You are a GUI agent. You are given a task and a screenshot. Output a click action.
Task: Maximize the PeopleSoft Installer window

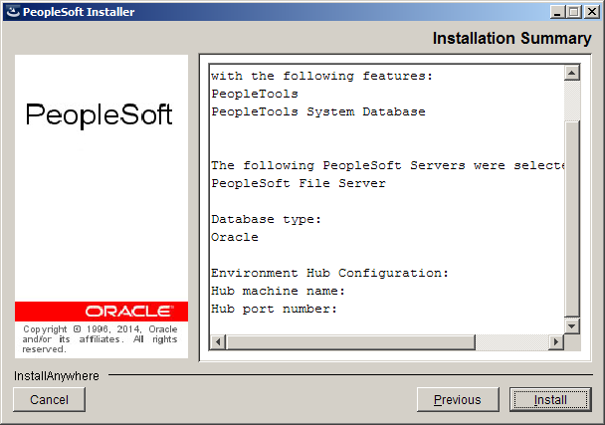click(573, 12)
